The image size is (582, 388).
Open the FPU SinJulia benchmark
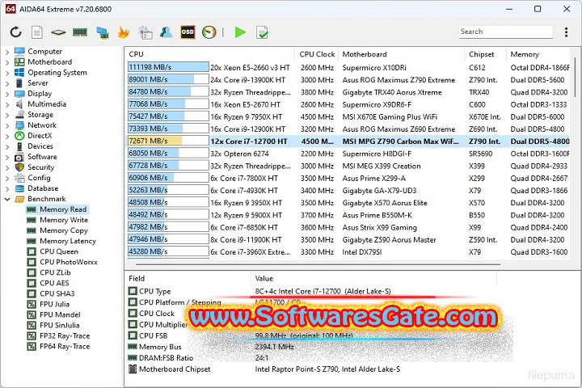tap(60, 325)
